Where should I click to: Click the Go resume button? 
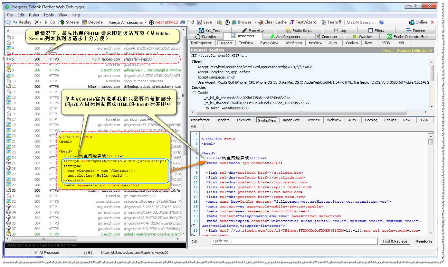[x=50, y=22]
